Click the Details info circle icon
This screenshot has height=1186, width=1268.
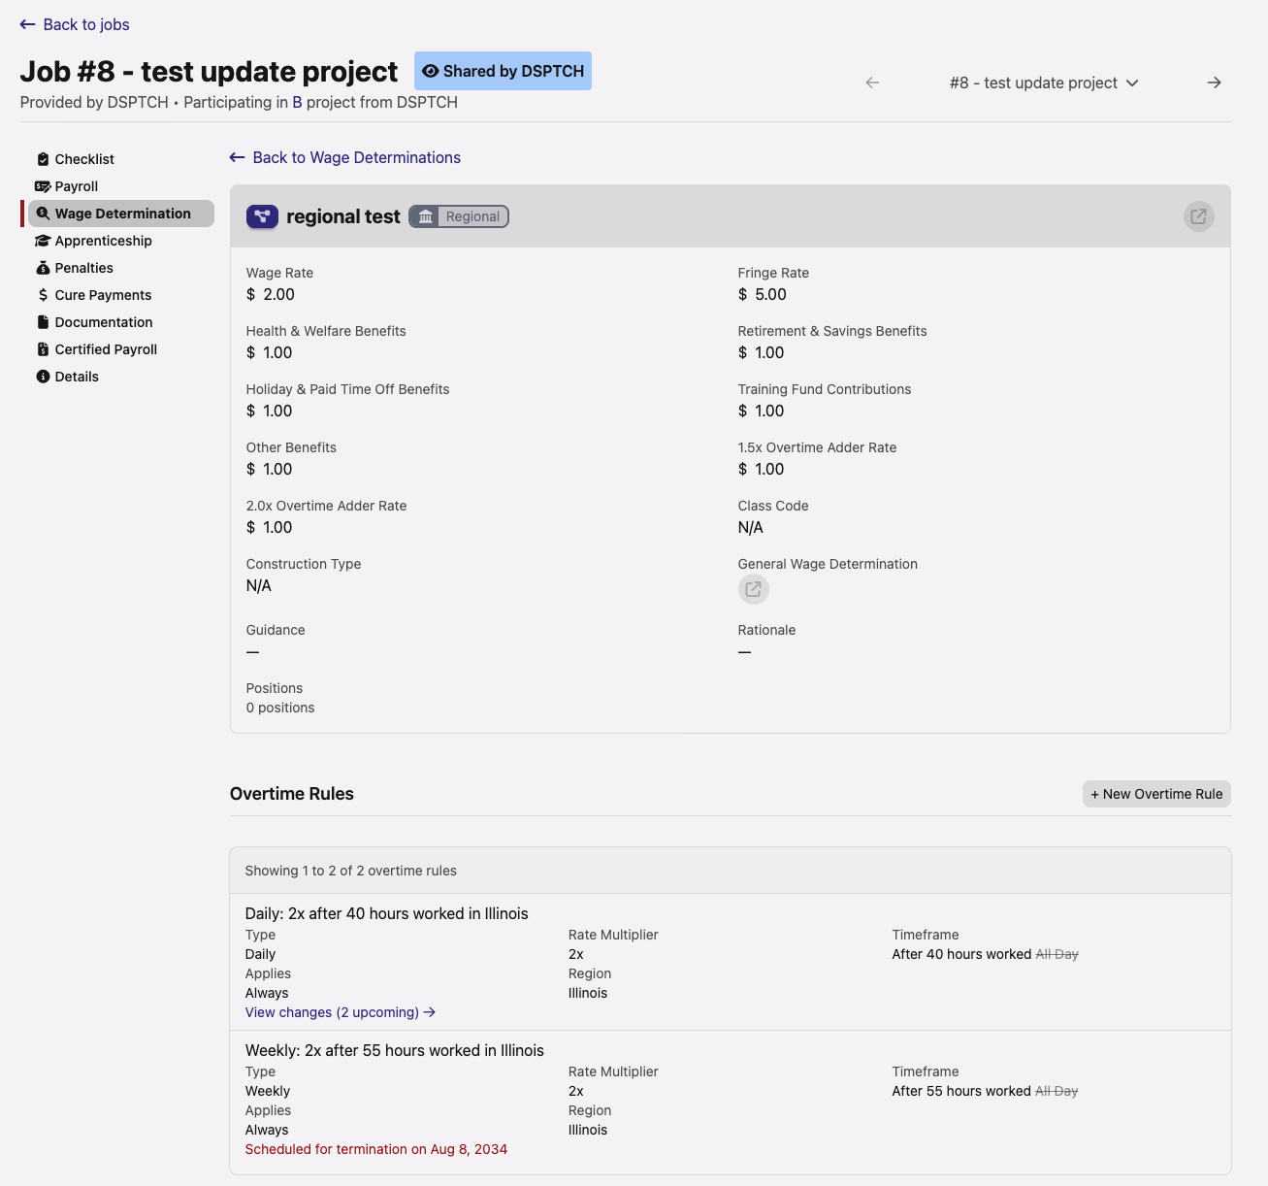click(x=43, y=377)
